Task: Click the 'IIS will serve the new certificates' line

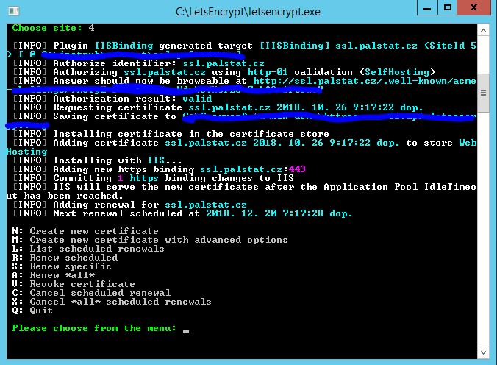Action: [x=244, y=187]
